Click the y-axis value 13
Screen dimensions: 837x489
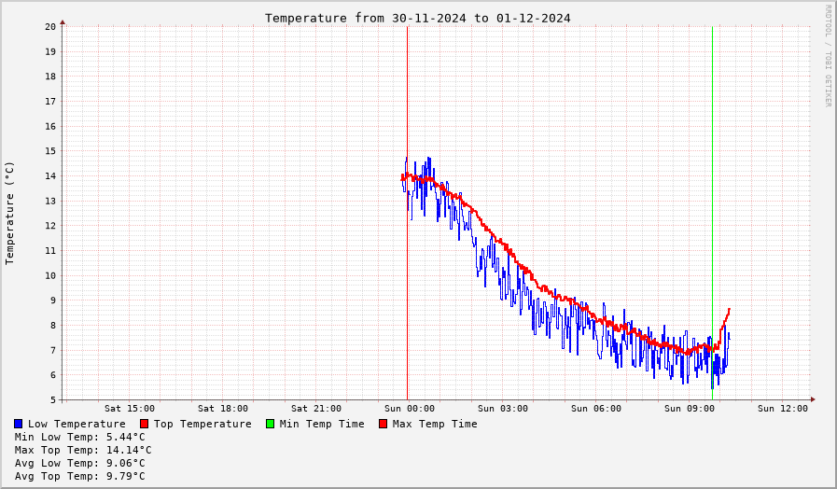[50, 202]
